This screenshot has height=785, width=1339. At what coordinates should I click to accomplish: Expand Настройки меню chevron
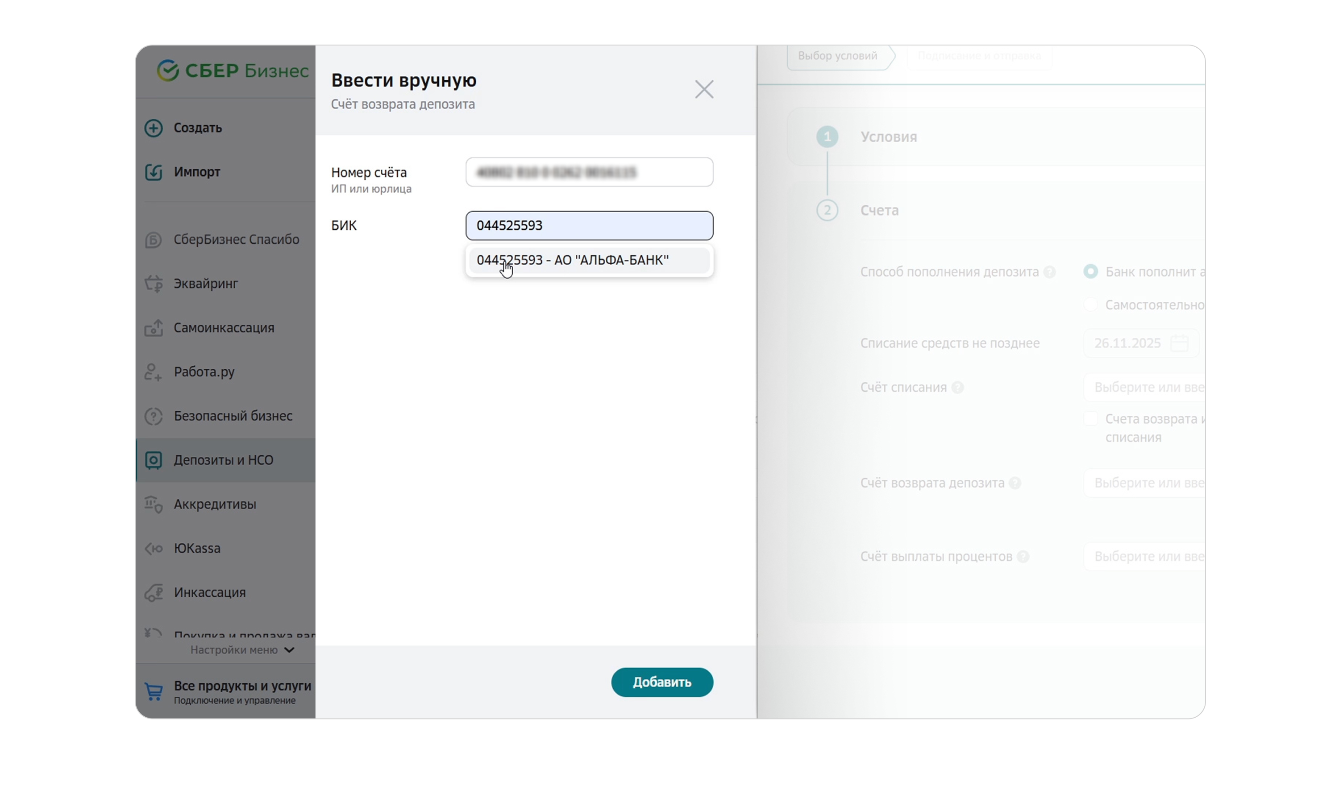(290, 650)
